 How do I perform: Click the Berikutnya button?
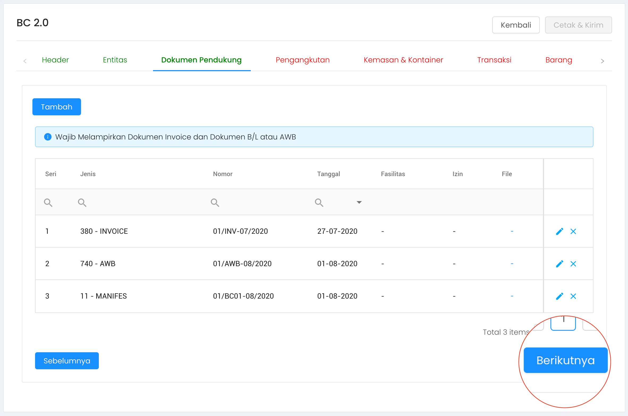tap(566, 360)
